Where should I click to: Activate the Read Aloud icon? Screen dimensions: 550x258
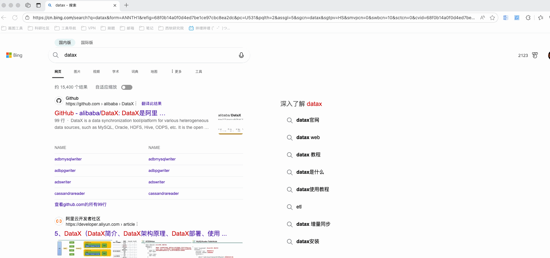pos(482,18)
